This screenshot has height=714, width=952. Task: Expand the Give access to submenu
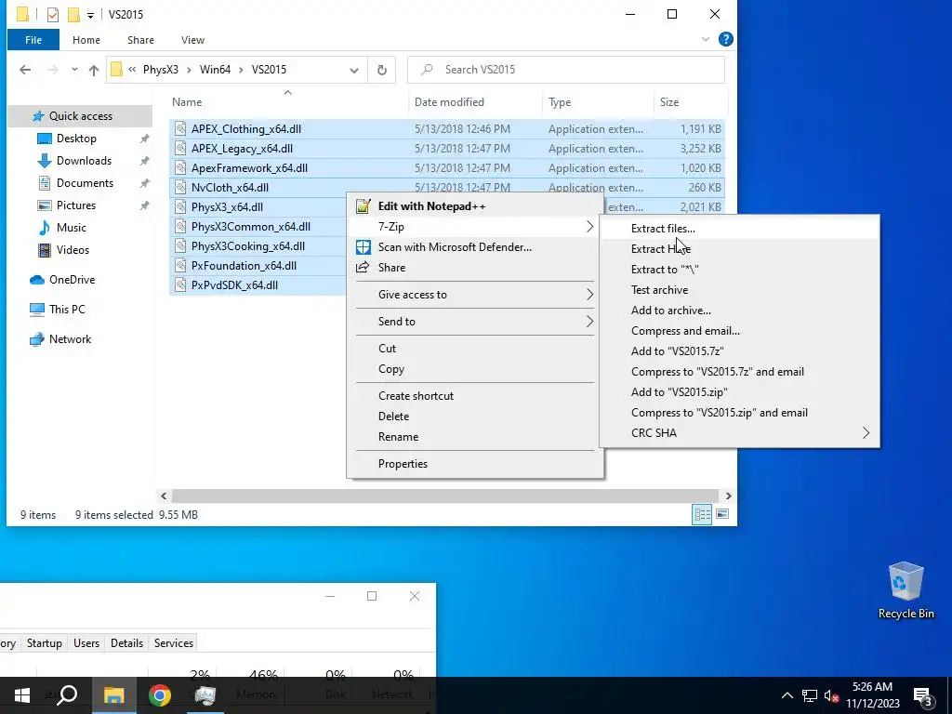(589, 295)
